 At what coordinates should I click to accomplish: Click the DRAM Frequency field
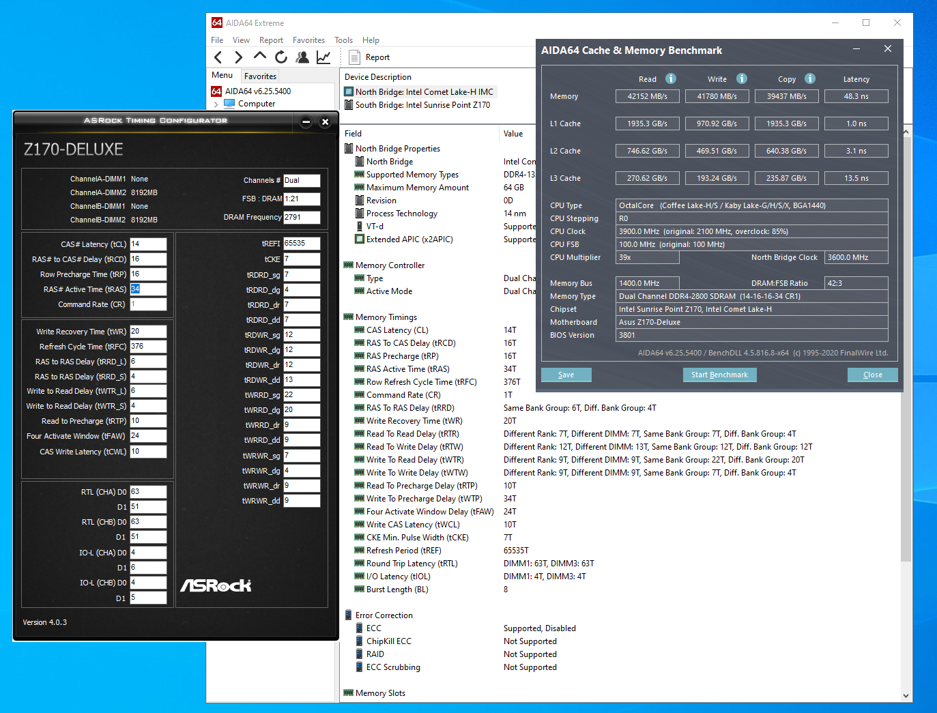click(302, 218)
